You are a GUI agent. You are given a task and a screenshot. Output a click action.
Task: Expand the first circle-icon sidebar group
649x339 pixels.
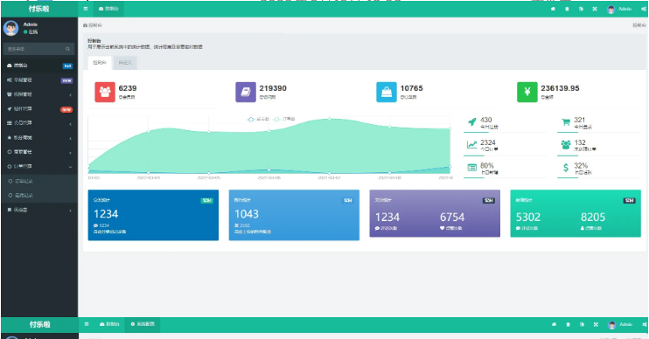click(x=38, y=152)
